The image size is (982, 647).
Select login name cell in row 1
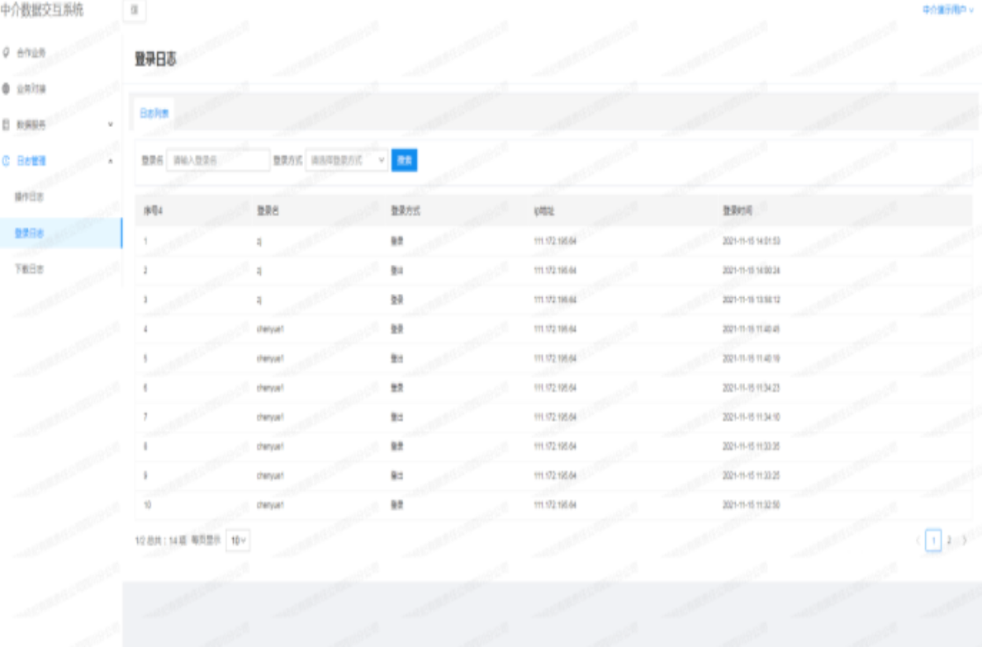pyautogui.click(x=259, y=242)
